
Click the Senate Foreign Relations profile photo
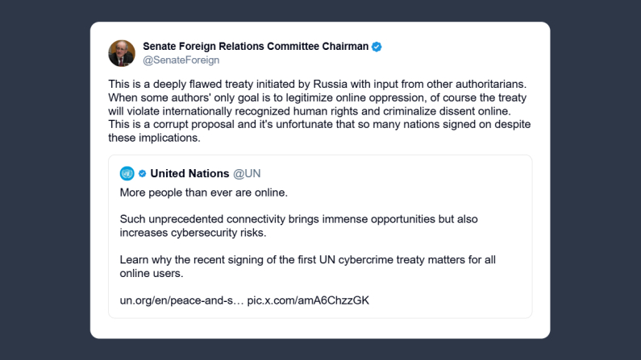122,53
